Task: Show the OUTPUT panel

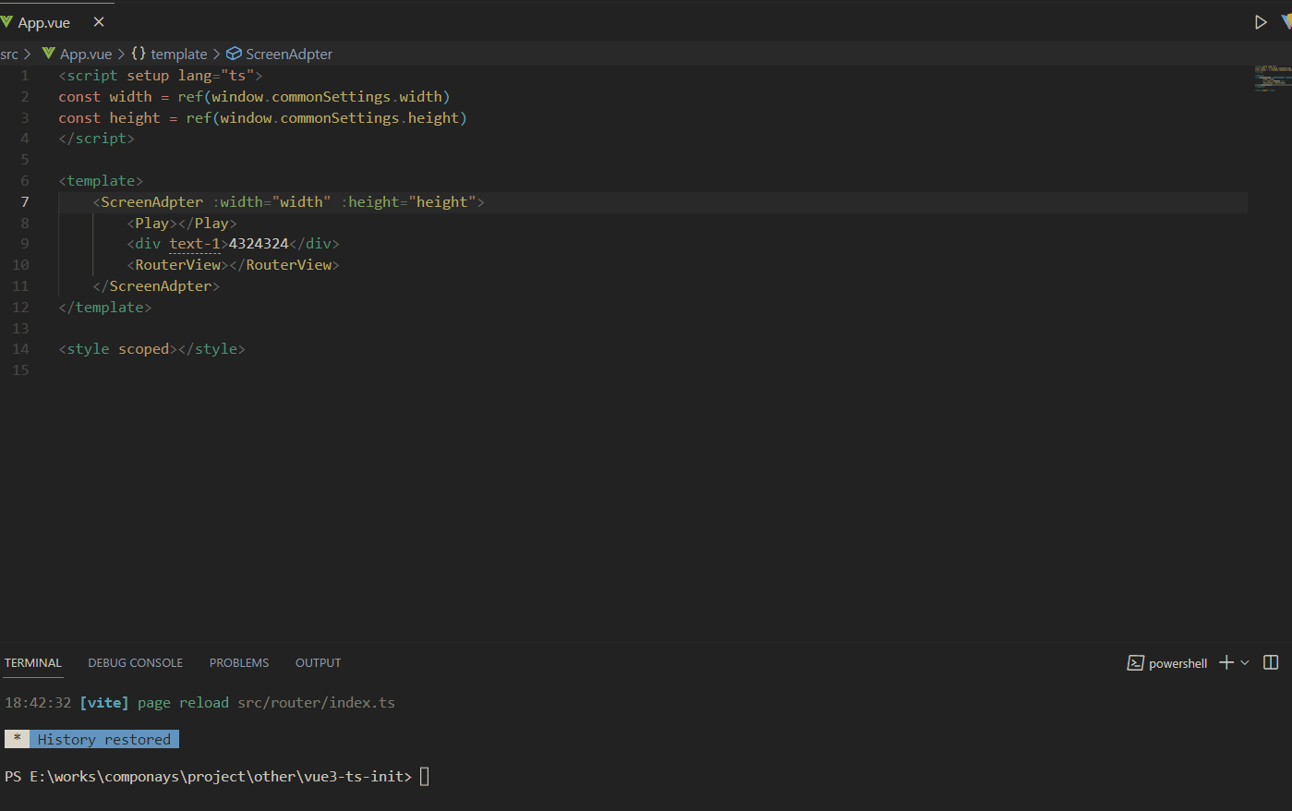Action: (x=319, y=662)
